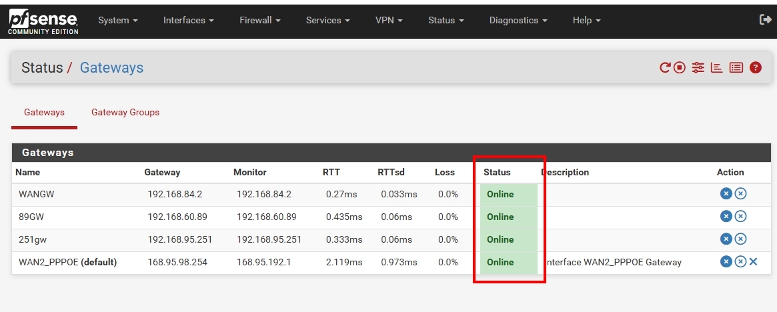Click solid action icon for 251gw row
Screen dimensions: 777x312
coord(726,239)
